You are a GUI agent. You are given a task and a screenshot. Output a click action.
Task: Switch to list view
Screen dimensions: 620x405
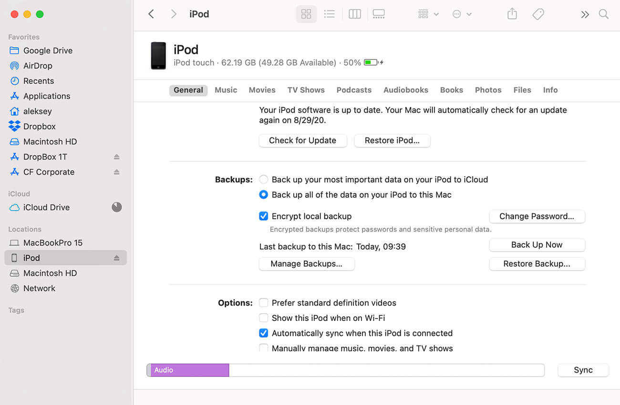pyautogui.click(x=329, y=14)
